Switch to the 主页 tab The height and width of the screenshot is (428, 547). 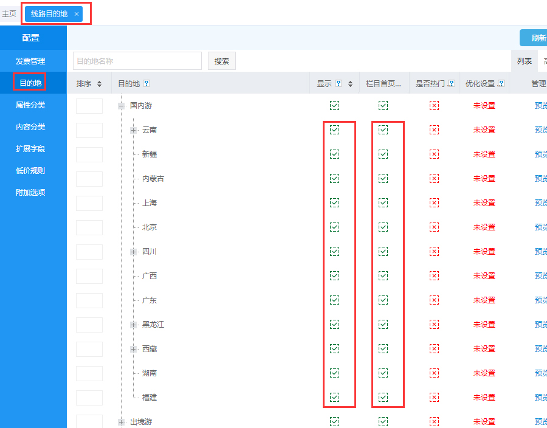[9, 13]
